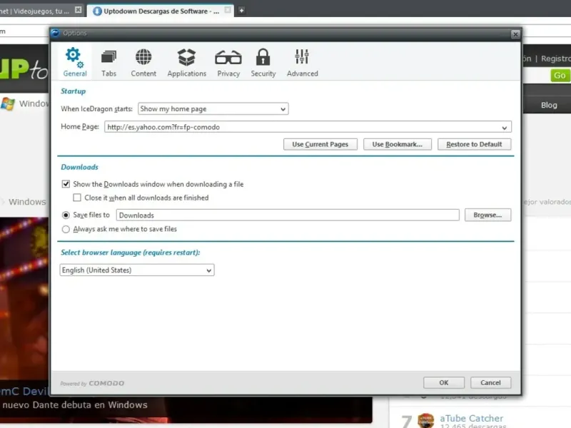This screenshot has height=428, width=571.
Task: Open the Blog link on Uptodown page
Action: point(549,105)
